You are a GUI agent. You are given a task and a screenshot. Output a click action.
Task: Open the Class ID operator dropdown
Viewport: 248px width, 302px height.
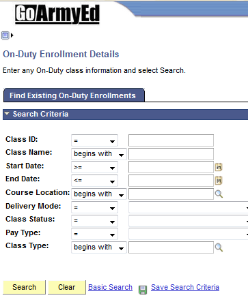94,140
